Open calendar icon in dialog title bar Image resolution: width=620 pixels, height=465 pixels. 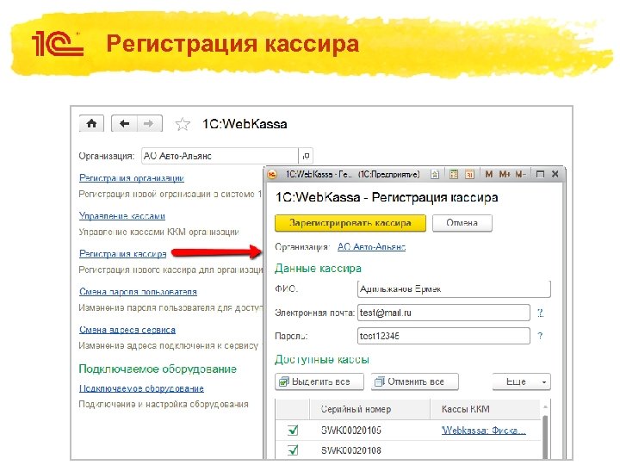tap(469, 174)
